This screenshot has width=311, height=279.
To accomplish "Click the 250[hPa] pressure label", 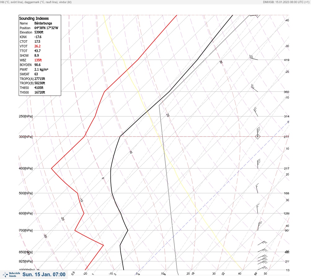I will click(26, 116).
